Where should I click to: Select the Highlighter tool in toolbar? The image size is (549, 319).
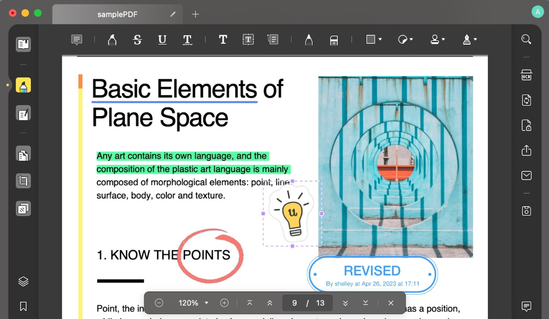coord(112,40)
